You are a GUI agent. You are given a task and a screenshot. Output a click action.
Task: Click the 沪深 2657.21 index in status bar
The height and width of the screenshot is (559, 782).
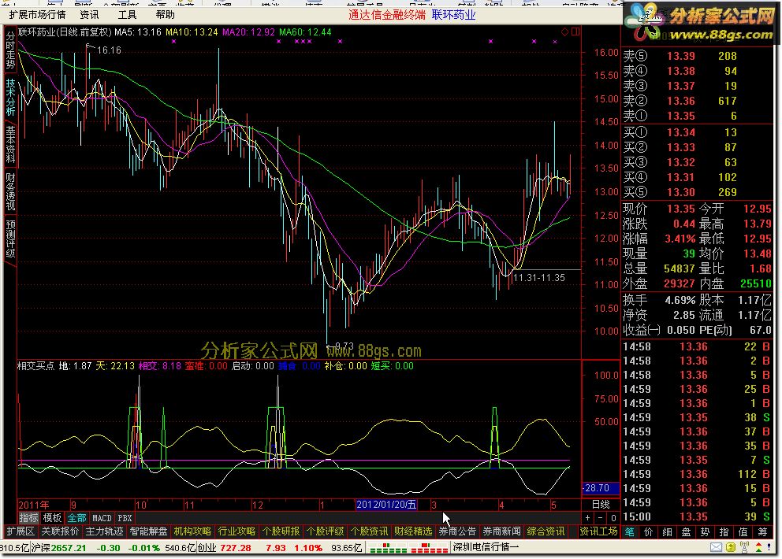(x=59, y=548)
